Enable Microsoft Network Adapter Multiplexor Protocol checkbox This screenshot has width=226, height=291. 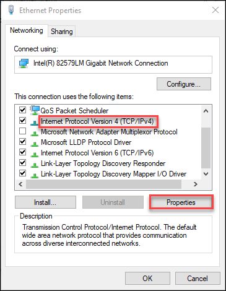tap(22, 131)
